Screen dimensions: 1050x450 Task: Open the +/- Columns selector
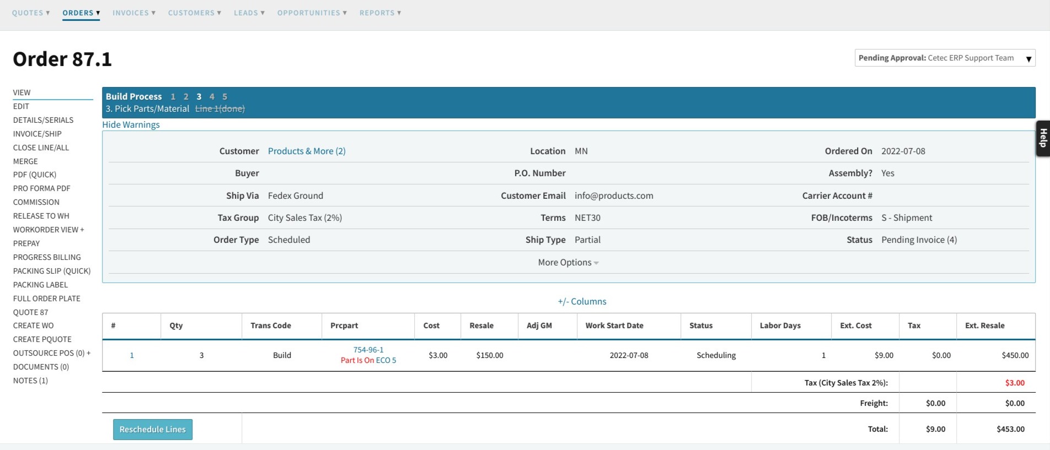click(582, 301)
